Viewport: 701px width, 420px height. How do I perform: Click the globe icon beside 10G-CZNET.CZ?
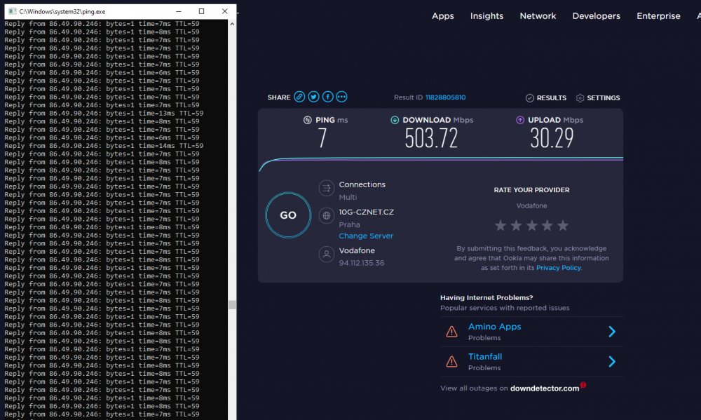[326, 216]
